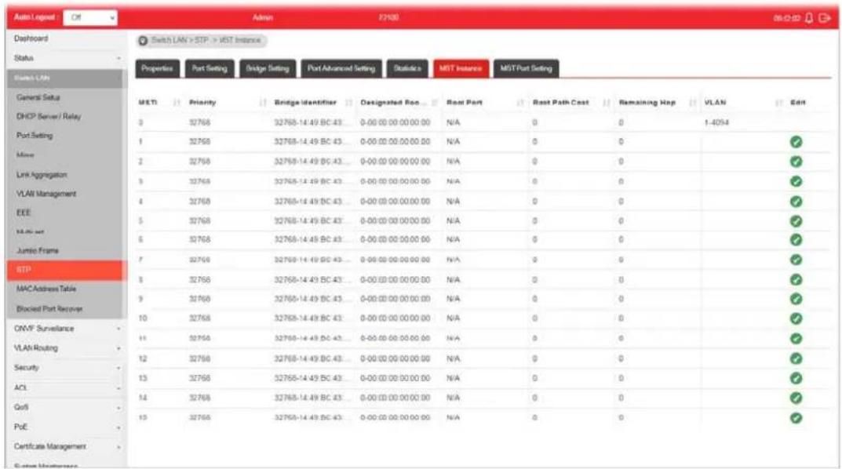Viewport: 842px width, 469px height.
Task: Expand the PoE sidebar menu
Action: [67, 427]
